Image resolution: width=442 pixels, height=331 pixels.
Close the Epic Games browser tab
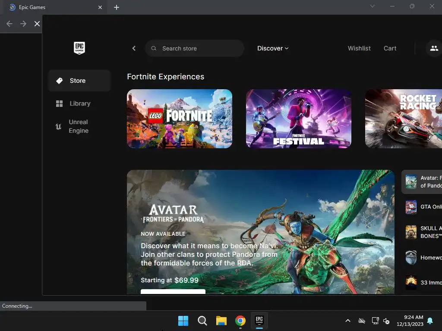tap(100, 7)
